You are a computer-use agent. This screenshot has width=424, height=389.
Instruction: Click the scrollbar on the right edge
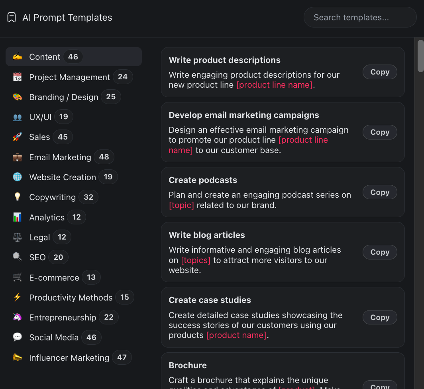tap(420, 56)
